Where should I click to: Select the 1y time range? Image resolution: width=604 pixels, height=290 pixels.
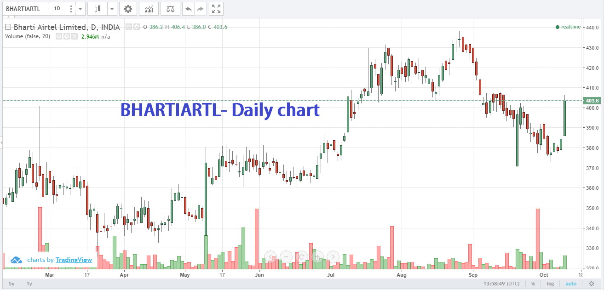[29, 284]
